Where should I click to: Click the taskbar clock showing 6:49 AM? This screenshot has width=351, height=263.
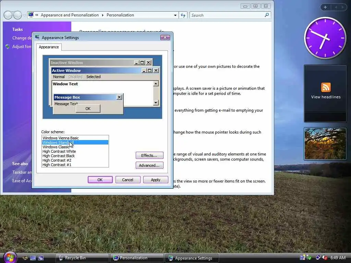coord(338,258)
